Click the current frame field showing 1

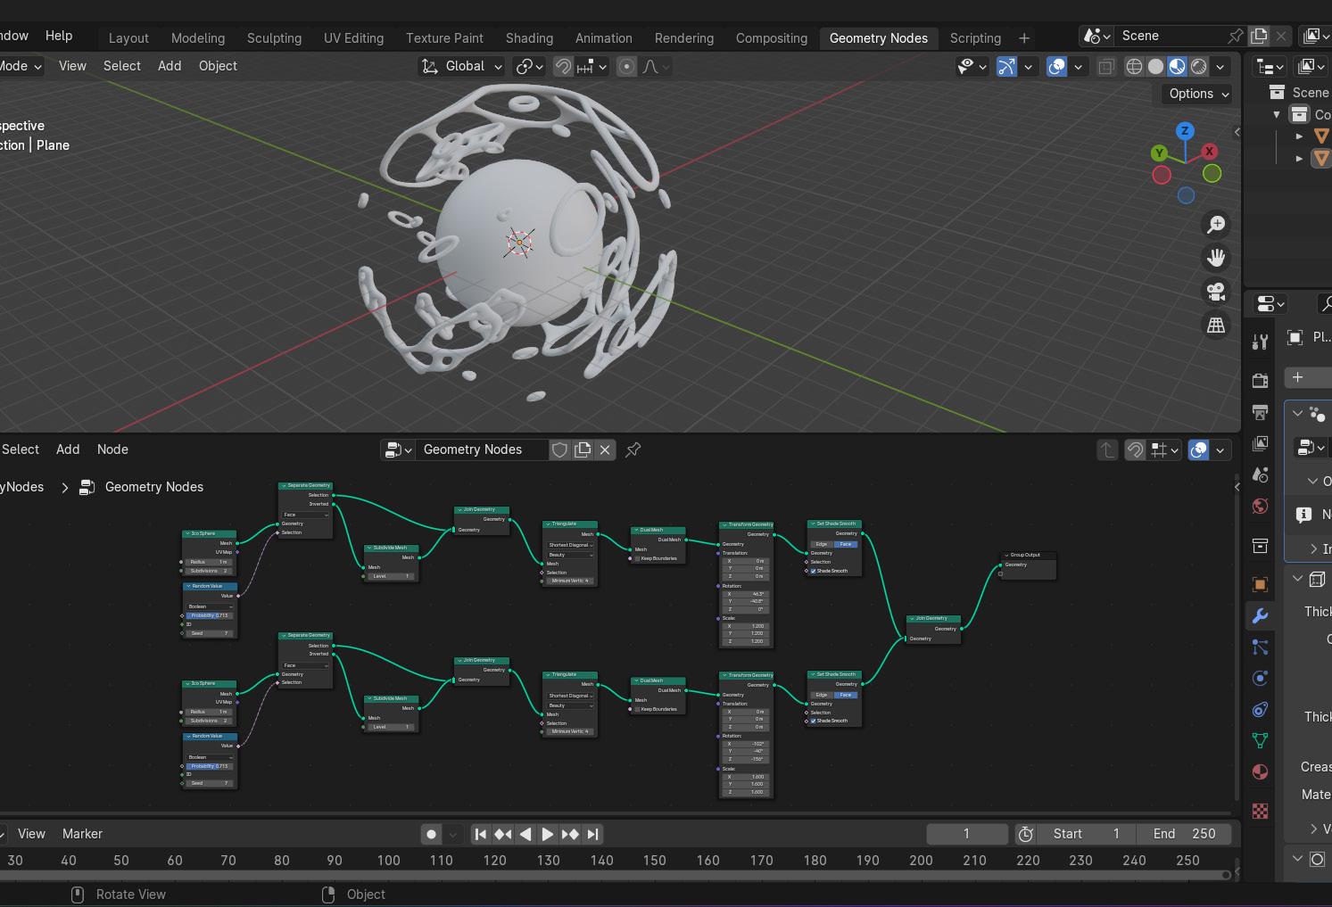[x=966, y=834]
